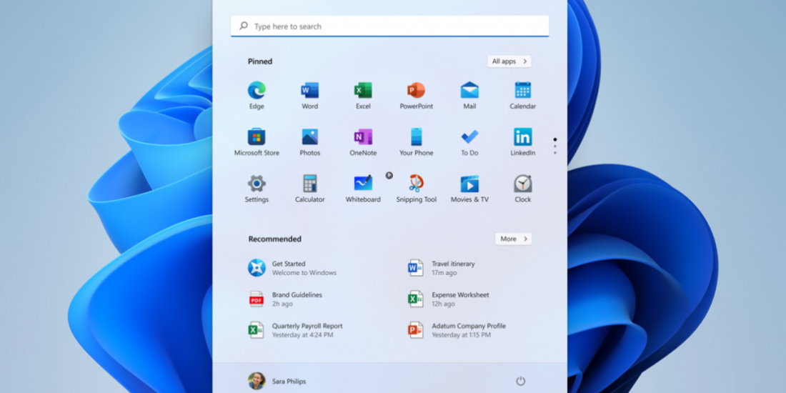Select the Sara Philips user name

(289, 382)
